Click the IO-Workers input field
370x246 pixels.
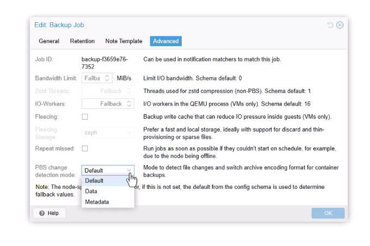pyautogui.click(x=103, y=103)
